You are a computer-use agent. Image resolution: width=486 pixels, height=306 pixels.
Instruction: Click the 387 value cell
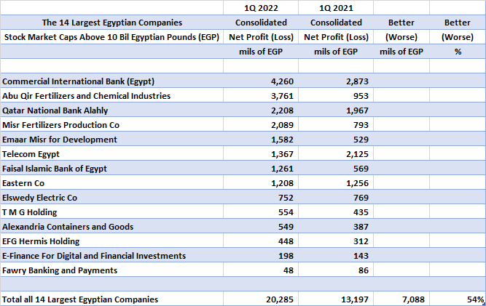coord(336,226)
